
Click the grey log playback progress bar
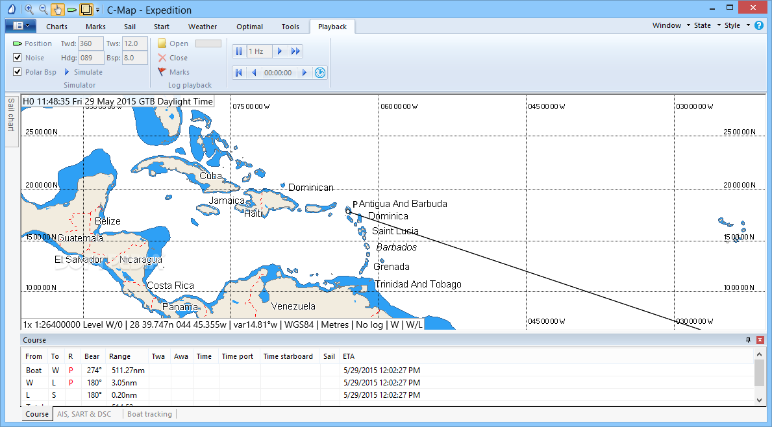(208, 43)
